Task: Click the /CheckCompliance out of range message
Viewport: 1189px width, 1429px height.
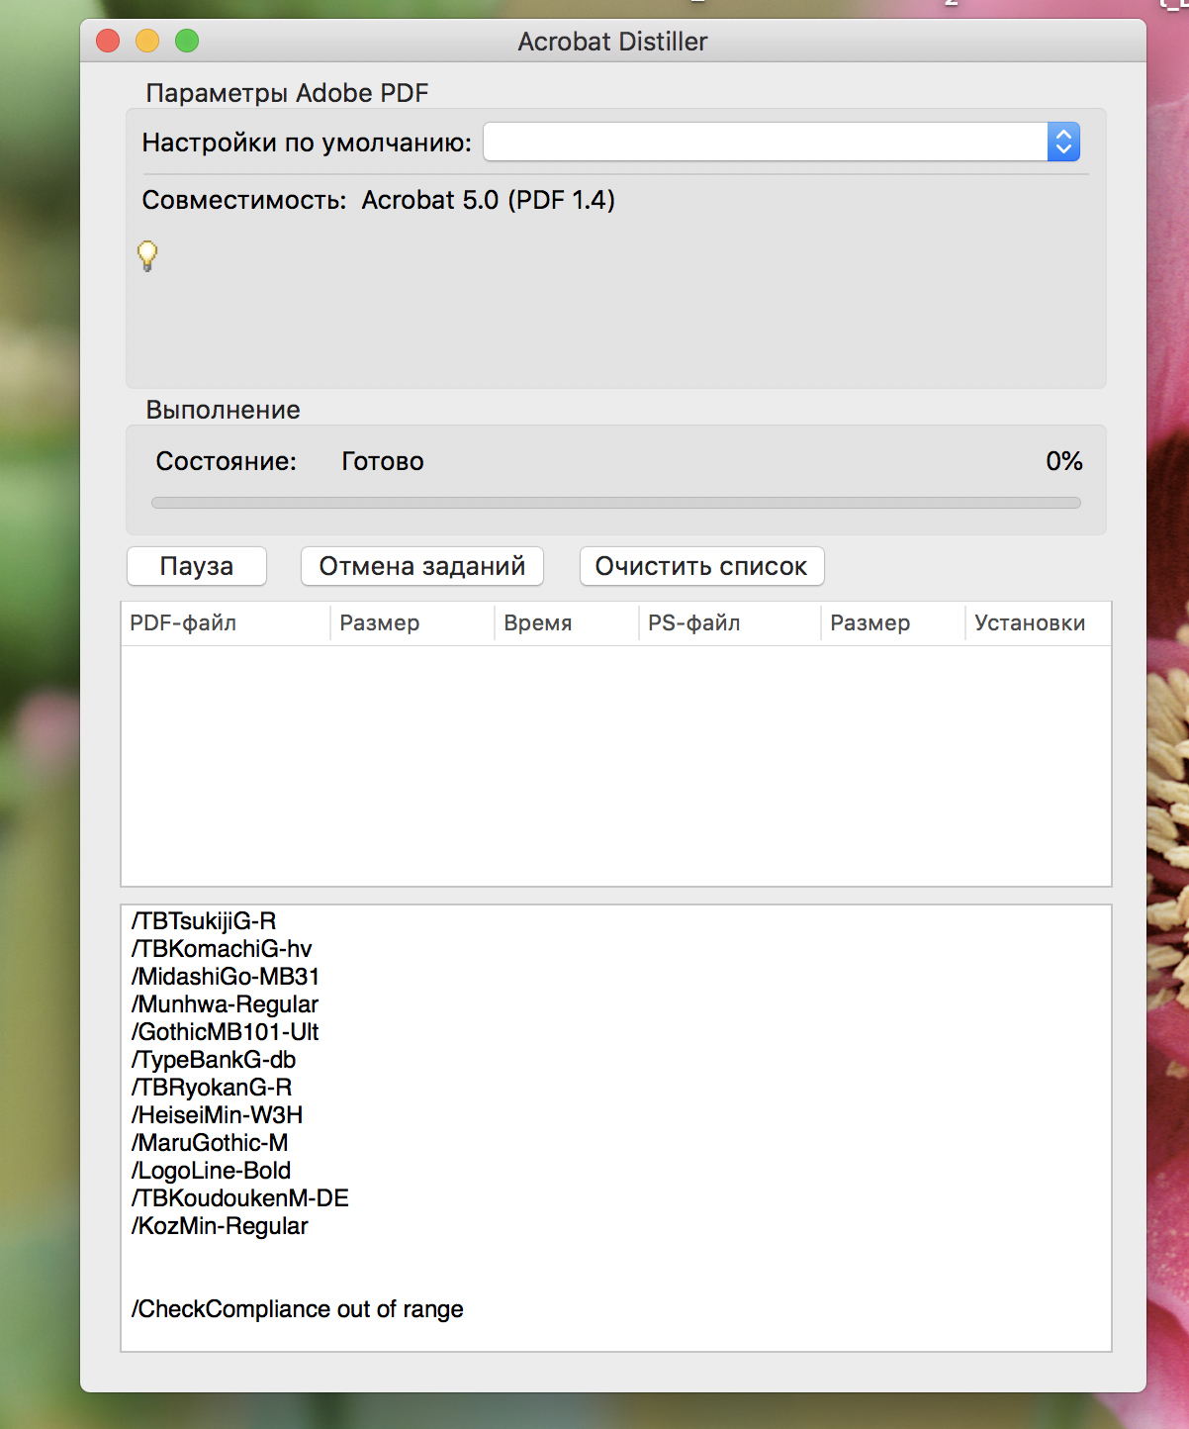Action: click(298, 1309)
